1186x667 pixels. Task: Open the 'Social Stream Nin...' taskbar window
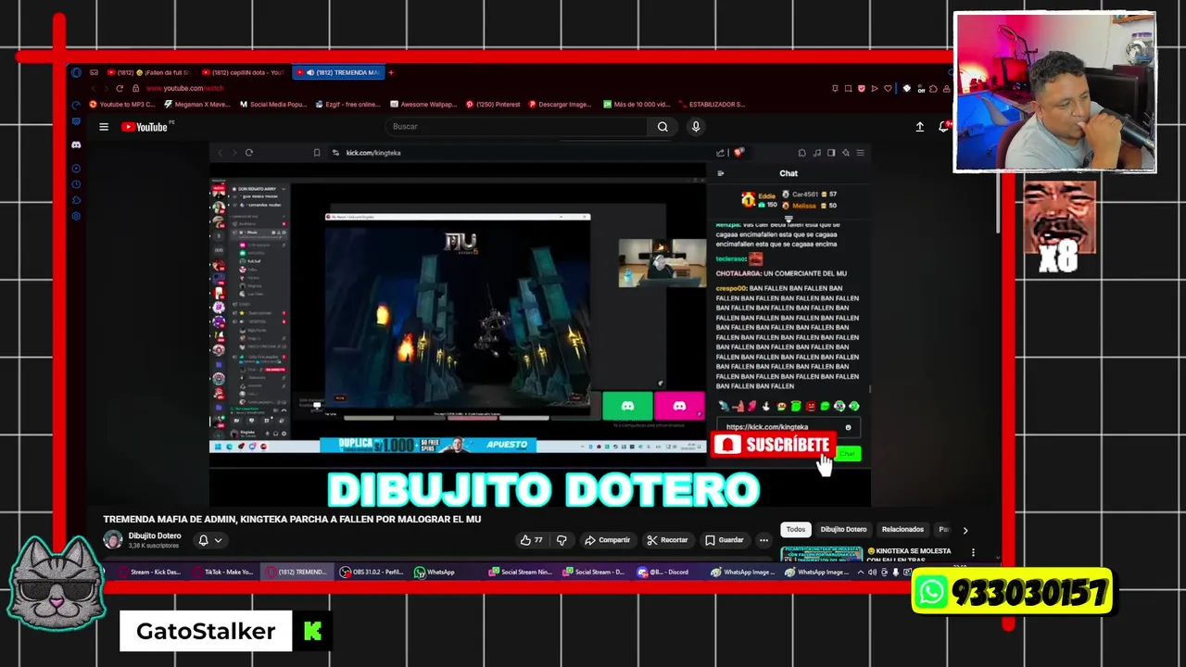point(521,573)
